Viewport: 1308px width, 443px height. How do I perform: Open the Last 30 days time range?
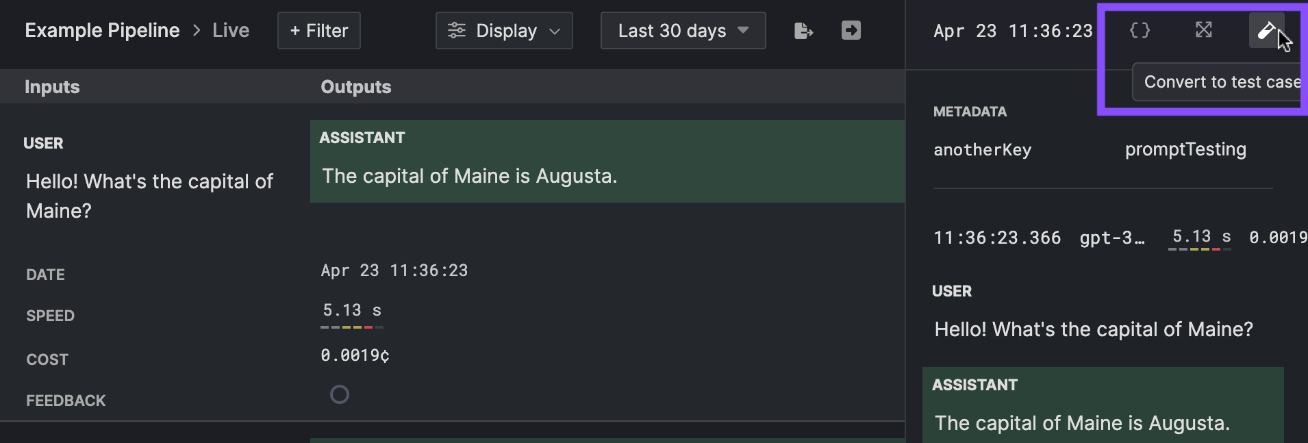683,31
